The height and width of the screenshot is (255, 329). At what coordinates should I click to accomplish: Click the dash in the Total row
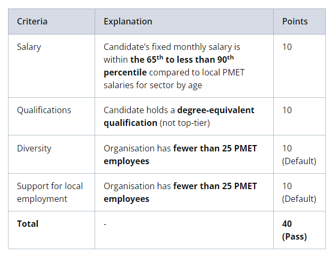(x=105, y=224)
